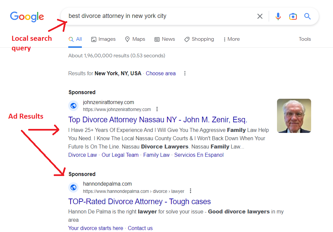Open the Divorce Law sitelink

coord(83,155)
